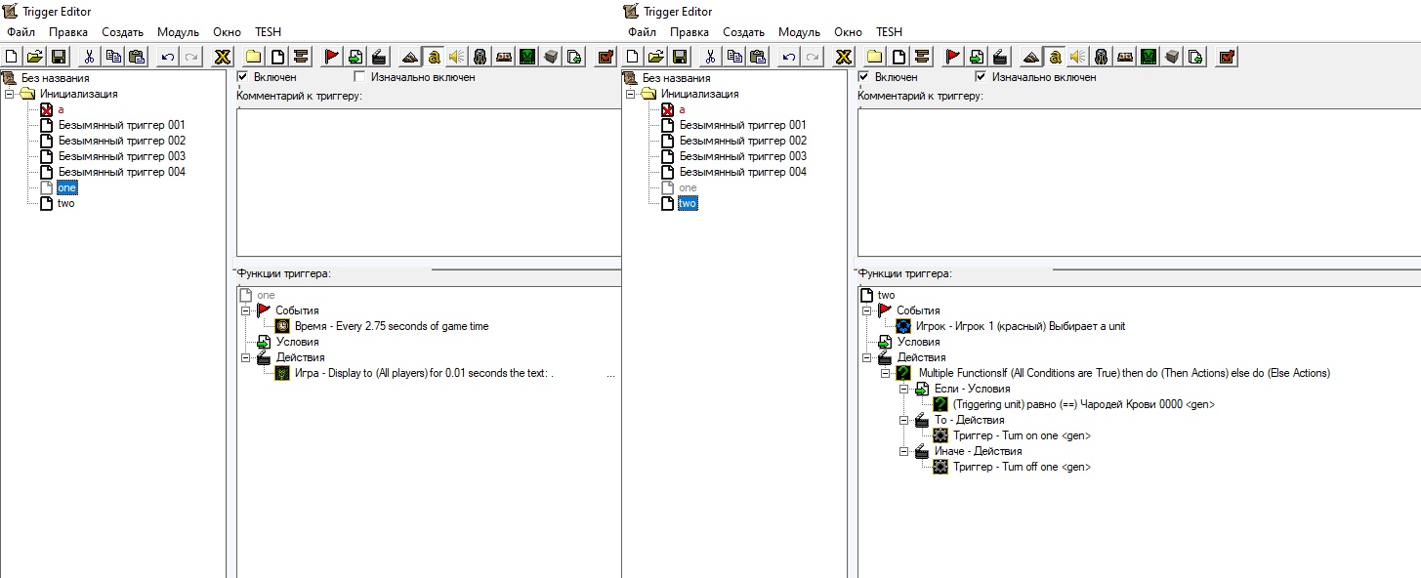Select 'Безымянный триггер 001' in left window
Image resolution: width=1421 pixels, height=578 pixels.
tap(121, 125)
